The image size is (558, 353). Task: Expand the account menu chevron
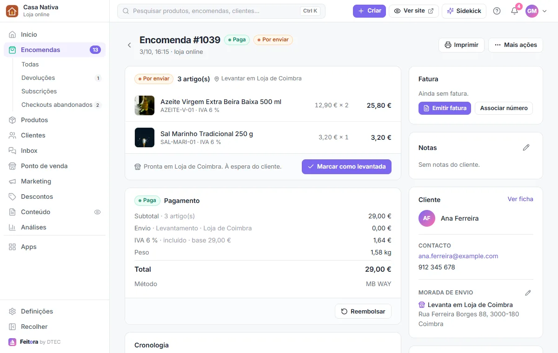pyautogui.click(x=545, y=11)
